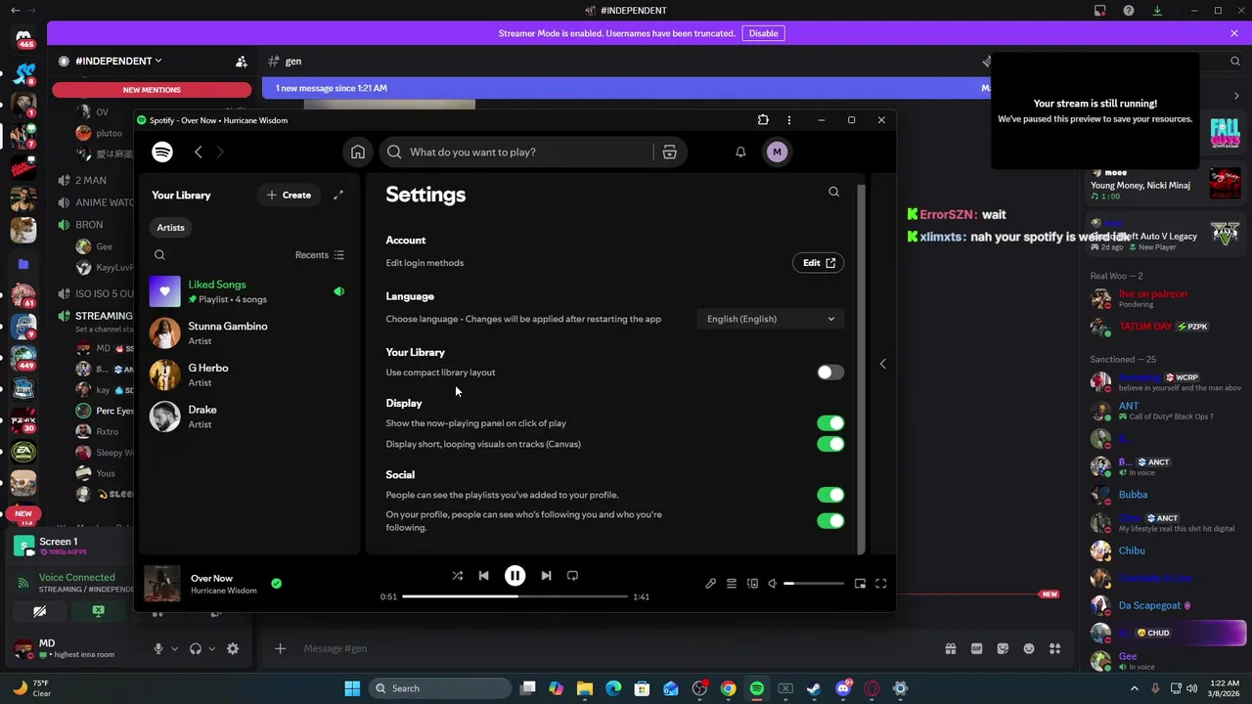Skip to next track in Spotify
The image size is (1252, 704).
tap(546, 576)
